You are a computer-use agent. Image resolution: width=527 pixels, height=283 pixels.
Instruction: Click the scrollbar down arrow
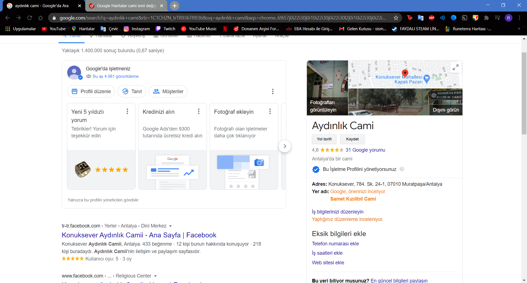[x=524, y=281]
